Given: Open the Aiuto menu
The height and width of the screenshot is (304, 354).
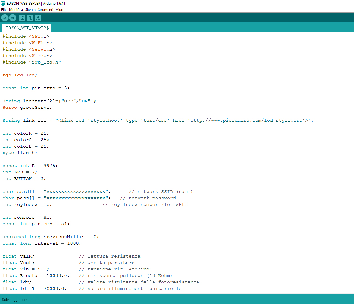Looking at the screenshot, I should coord(60,10).
